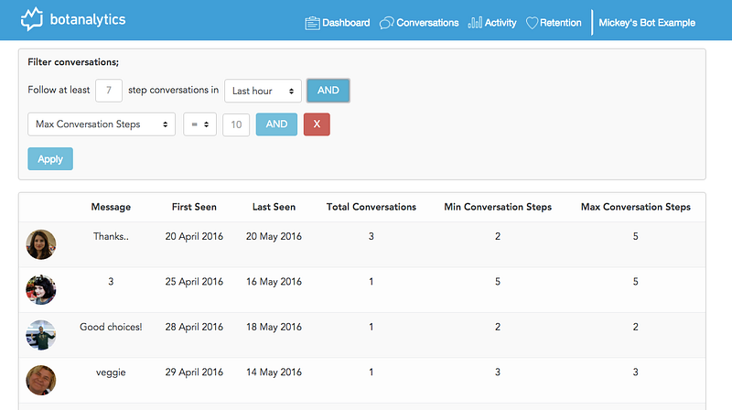Click the avatar of the Thanks.. user
The width and height of the screenshot is (732, 410).
pos(41,244)
